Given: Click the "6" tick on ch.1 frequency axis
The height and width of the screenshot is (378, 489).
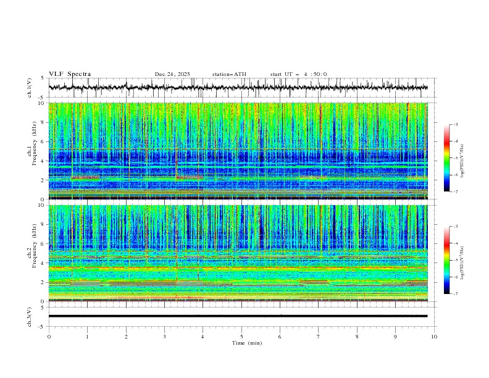Looking at the screenshot, I should 44,142.
